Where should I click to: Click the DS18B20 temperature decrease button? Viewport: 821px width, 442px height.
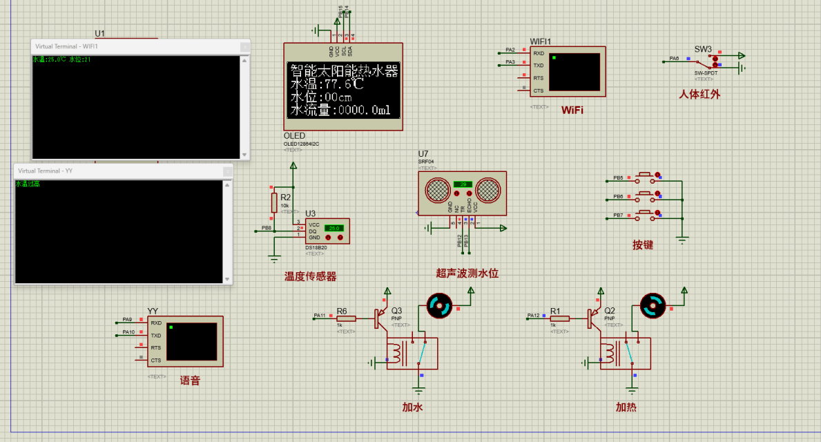point(329,238)
